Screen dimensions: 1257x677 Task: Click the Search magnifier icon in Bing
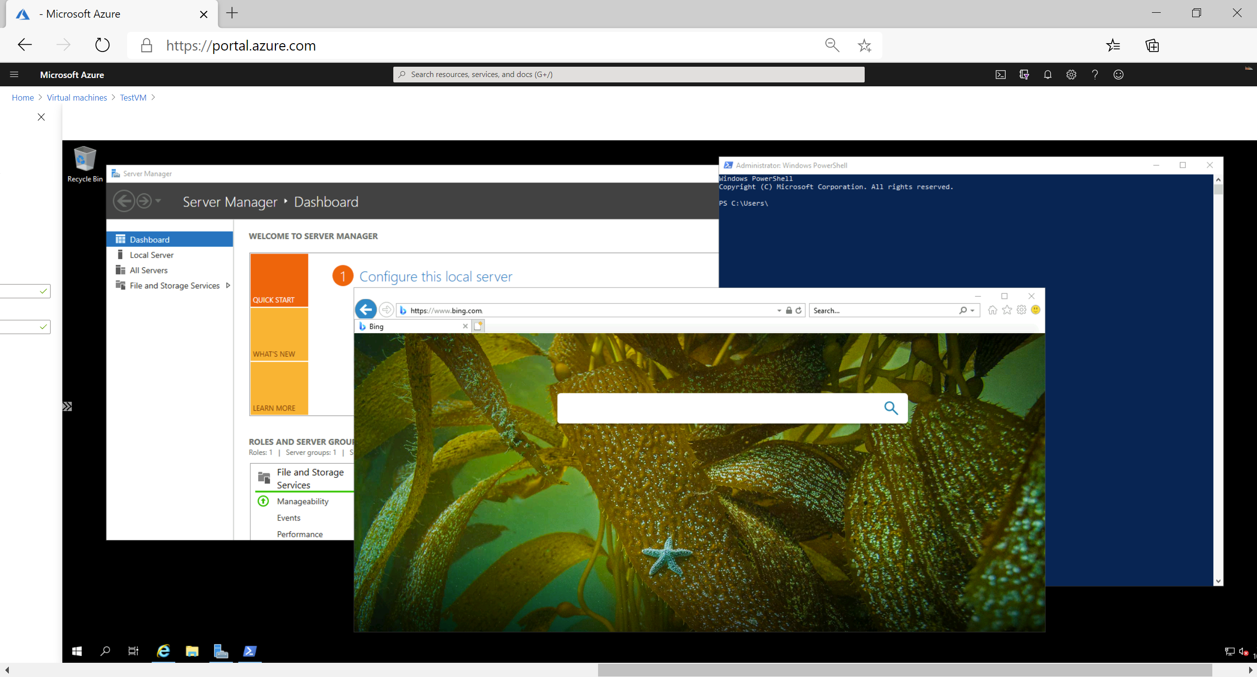(890, 408)
